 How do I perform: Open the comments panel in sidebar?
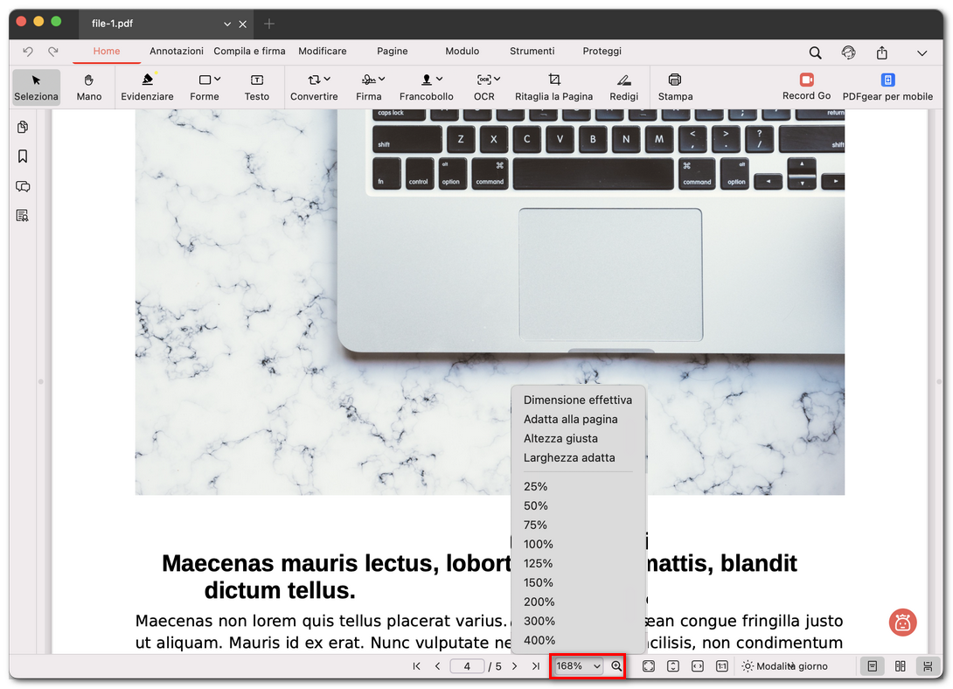tap(22, 186)
